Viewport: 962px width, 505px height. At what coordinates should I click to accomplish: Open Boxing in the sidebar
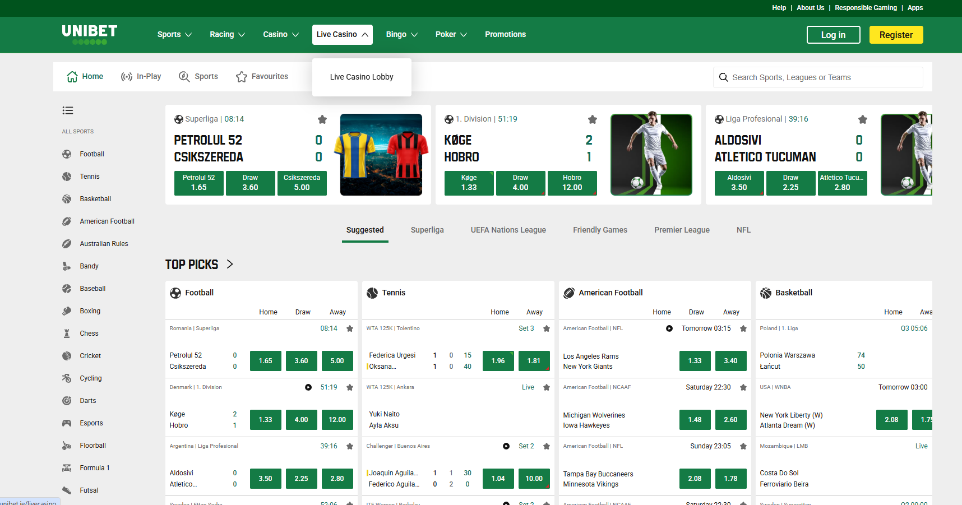[90, 311]
